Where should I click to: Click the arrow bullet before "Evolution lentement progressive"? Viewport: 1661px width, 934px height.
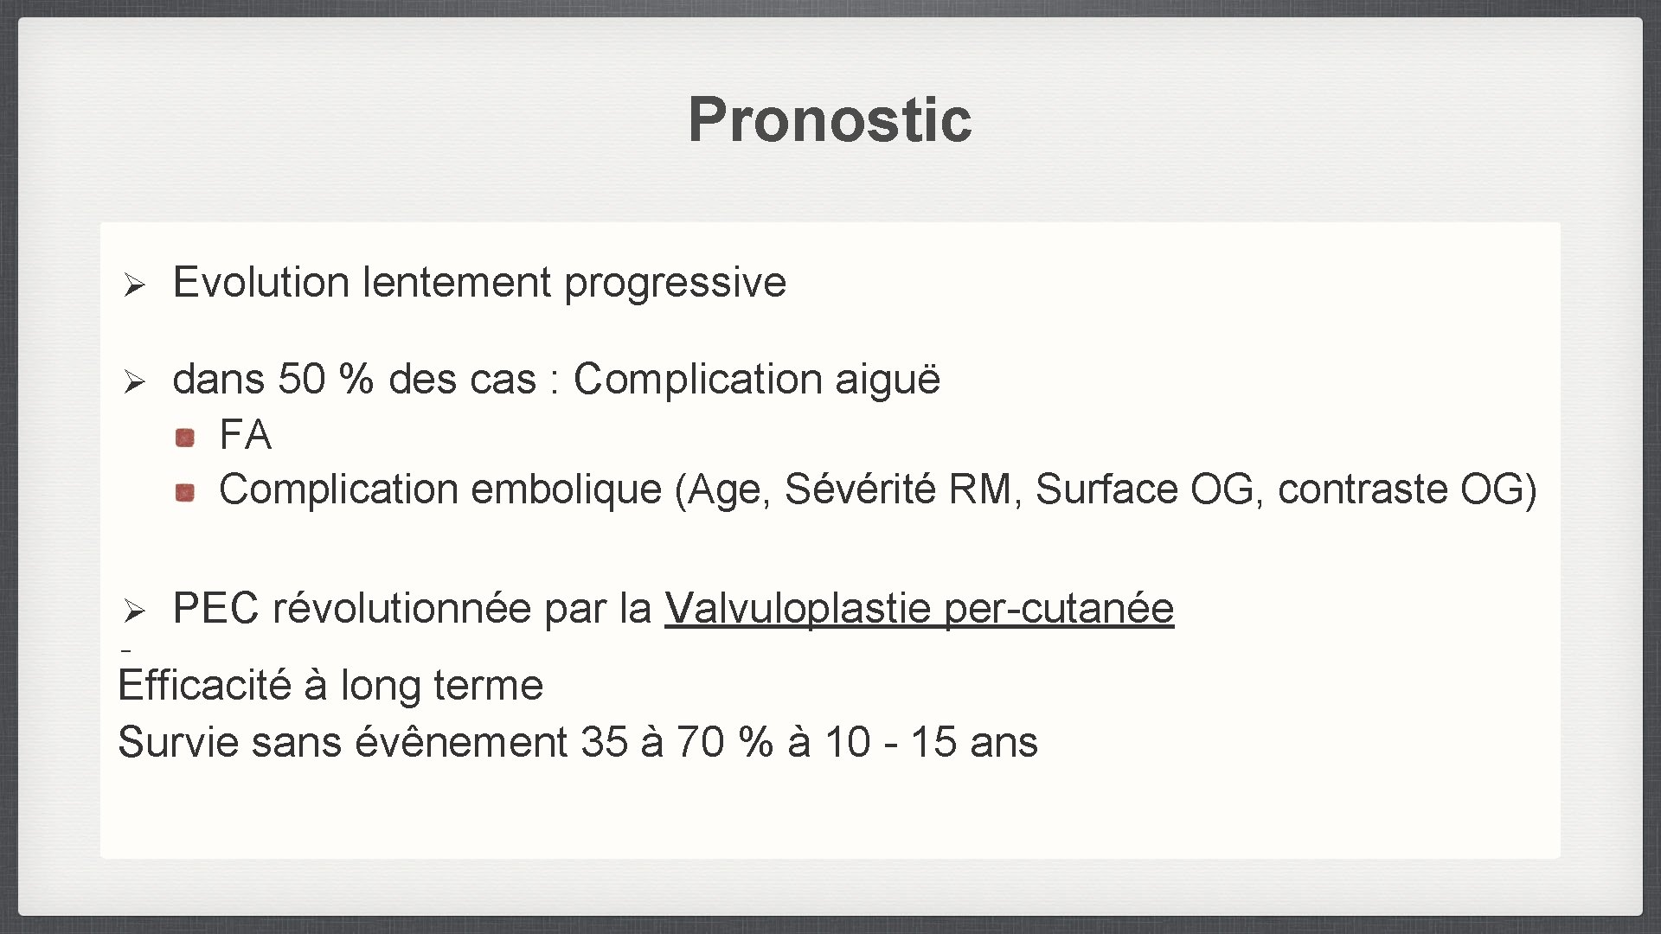(x=132, y=285)
